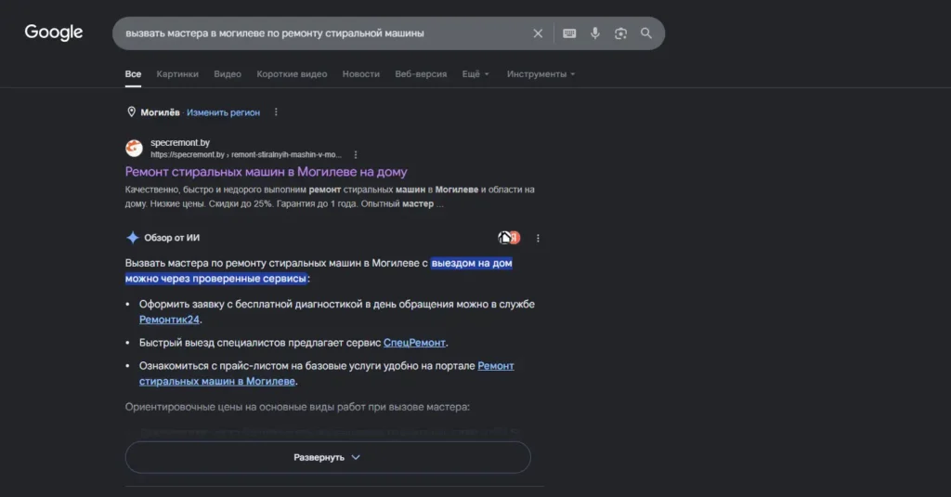This screenshot has height=497, width=951.
Task: Switch to the Веб-версия tab
Action: (x=421, y=74)
